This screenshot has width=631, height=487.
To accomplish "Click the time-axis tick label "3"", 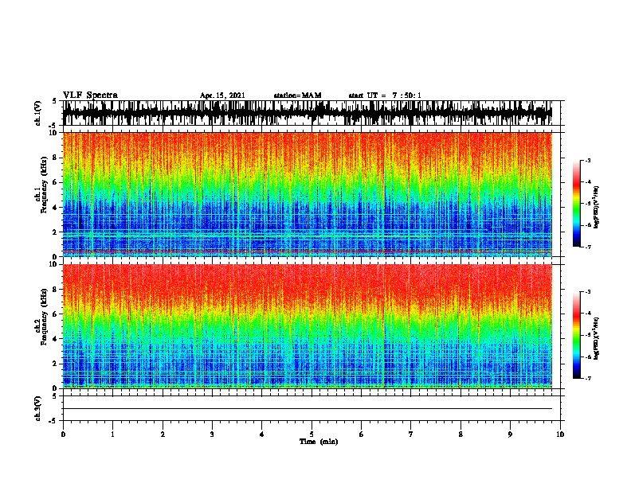I will click(x=212, y=434).
